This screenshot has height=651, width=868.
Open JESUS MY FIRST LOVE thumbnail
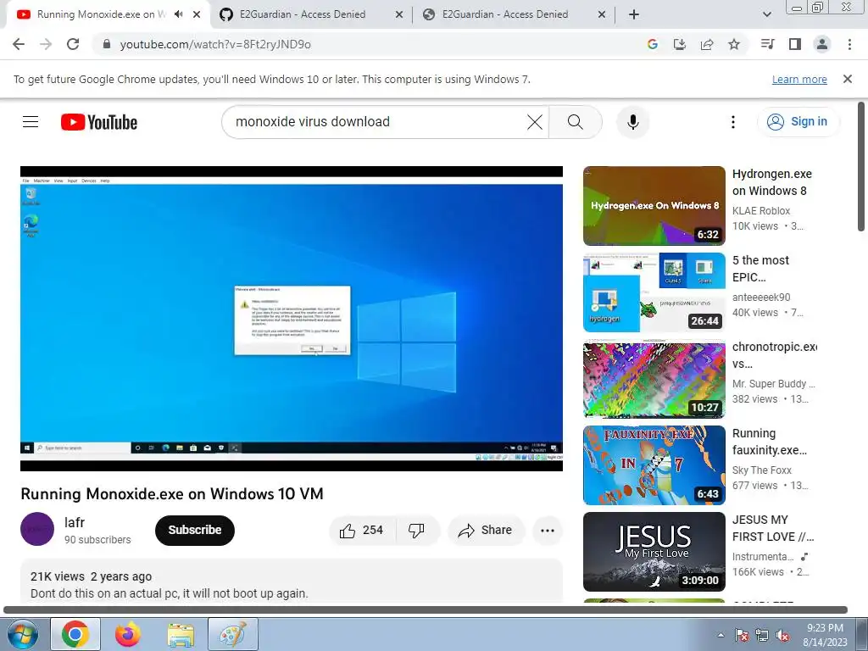(654, 551)
